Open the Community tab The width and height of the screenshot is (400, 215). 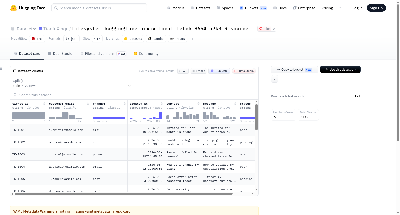(146, 54)
